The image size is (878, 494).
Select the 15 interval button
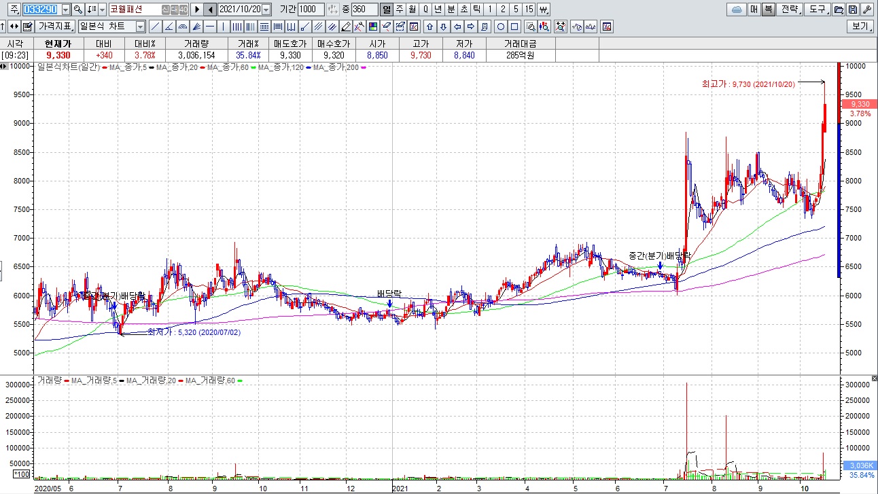(x=529, y=10)
